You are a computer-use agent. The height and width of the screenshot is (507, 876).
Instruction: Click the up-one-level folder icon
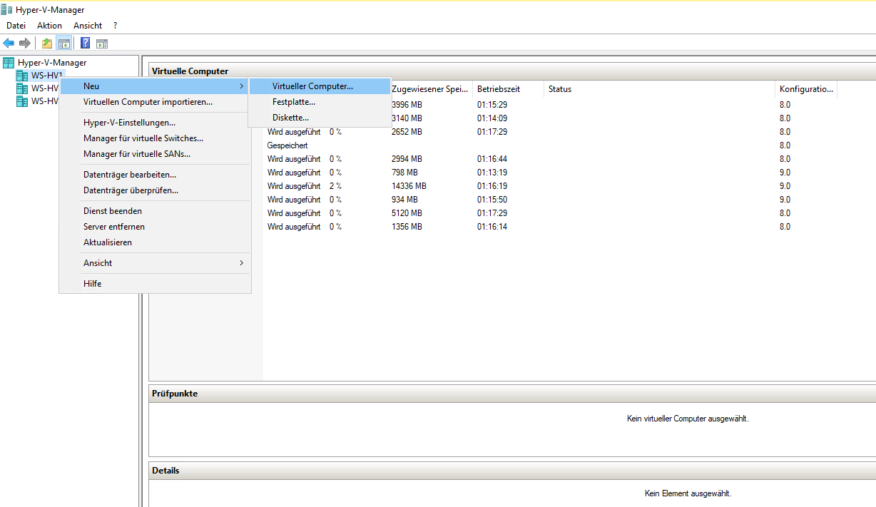pyautogui.click(x=47, y=43)
